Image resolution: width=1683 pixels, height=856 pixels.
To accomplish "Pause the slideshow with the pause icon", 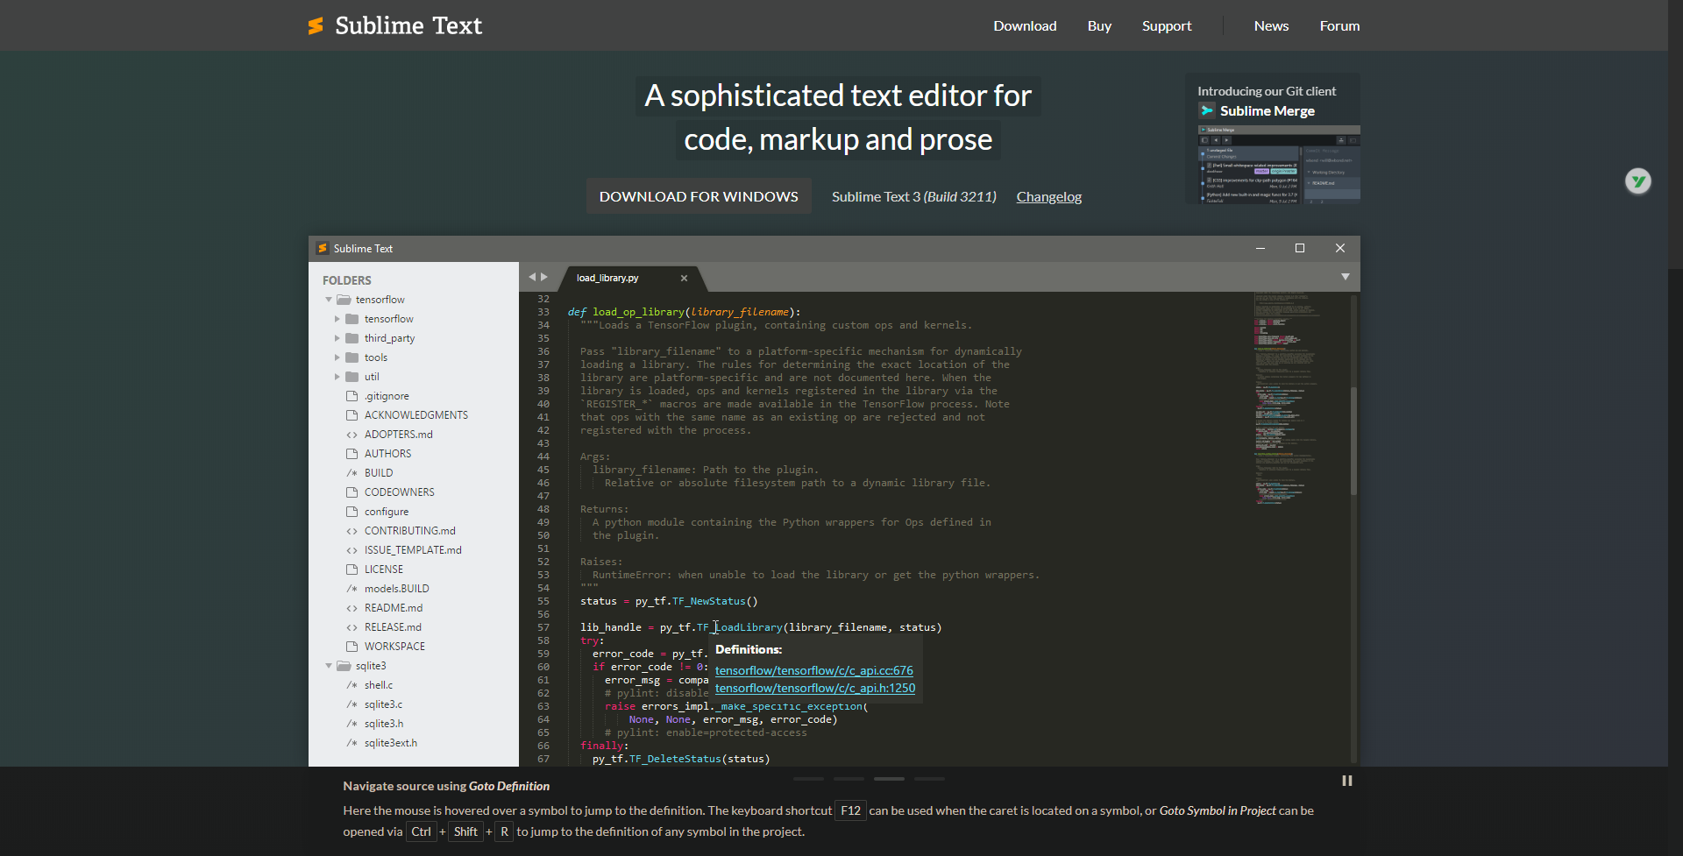I will click(1346, 781).
